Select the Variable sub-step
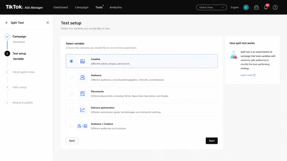This screenshot has height=161, width=287. 18,59
